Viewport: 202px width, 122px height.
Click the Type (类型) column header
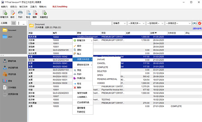[x=40, y=33]
